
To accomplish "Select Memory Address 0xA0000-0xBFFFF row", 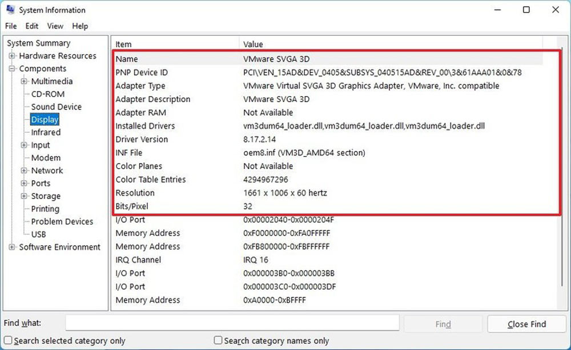I will [327, 300].
